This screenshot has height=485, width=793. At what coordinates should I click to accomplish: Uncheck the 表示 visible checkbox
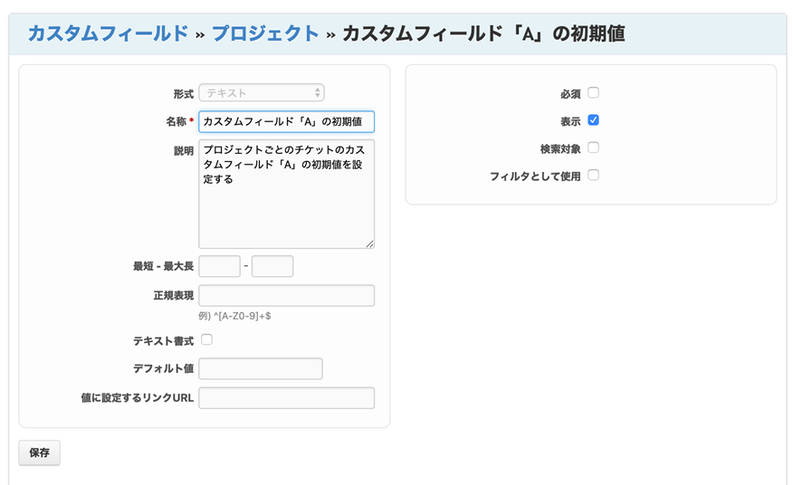tap(594, 119)
